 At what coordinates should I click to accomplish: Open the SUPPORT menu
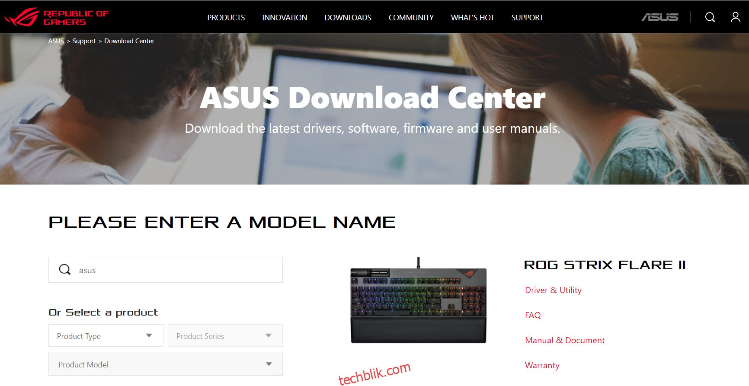click(527, 18)
